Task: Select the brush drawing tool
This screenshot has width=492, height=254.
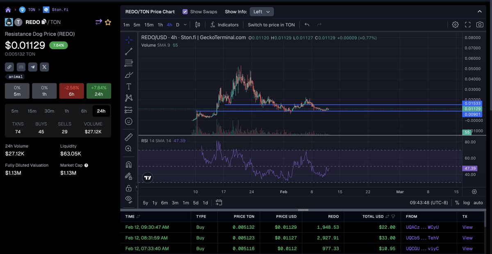Action: click(129, 75)
